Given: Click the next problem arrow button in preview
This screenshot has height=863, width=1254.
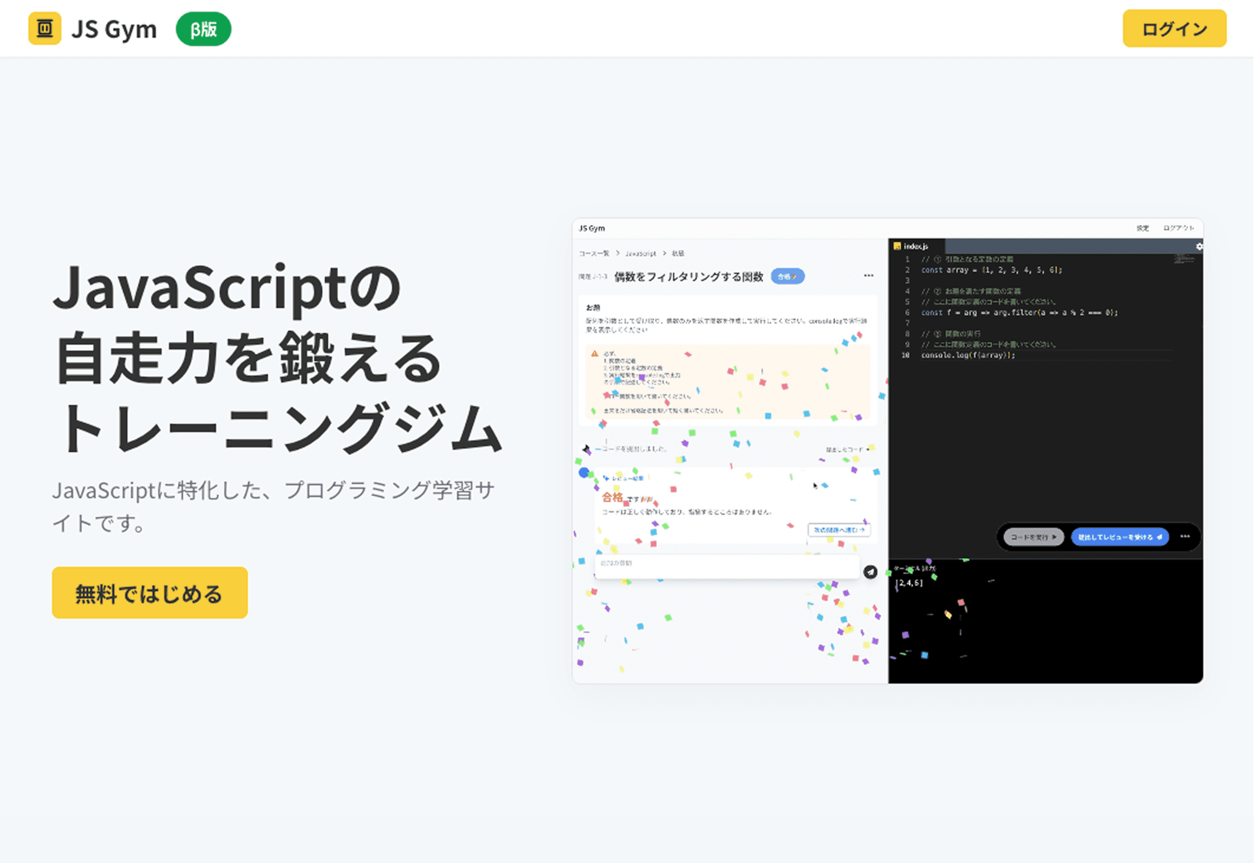Looking at the screenshot, I should (x=838, y=529).
